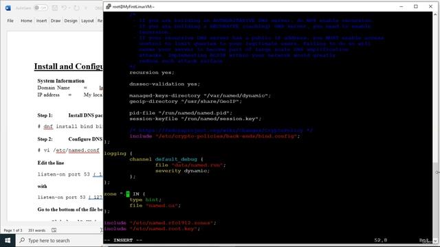Click the 'zone "." IN {' line

pyautogui.click(x=124, y=194)
